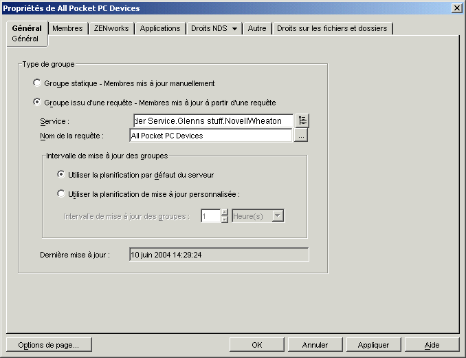Click the ellipsis button beside Nom de la requête
The height and width of the screenshot is (358, 466).
click(x=301, y=136)
